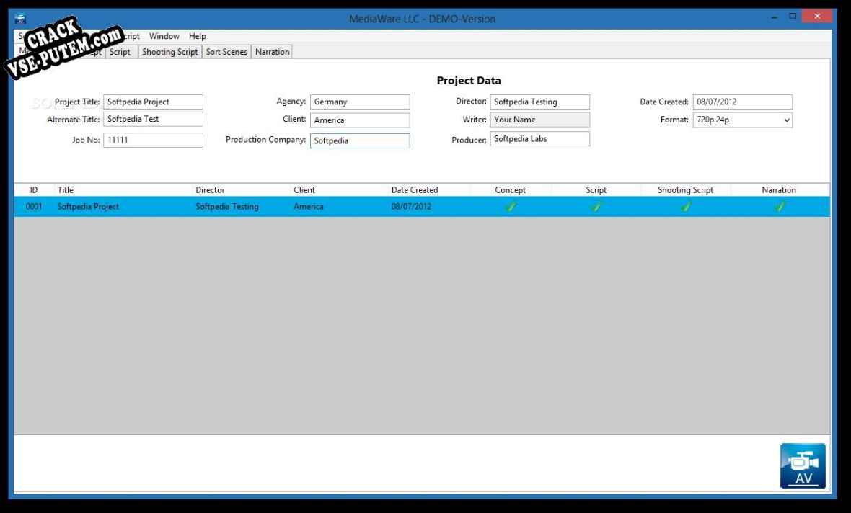Click the AV camera logo icon
This screenshot has height=513, width=851.
(803, 466)
